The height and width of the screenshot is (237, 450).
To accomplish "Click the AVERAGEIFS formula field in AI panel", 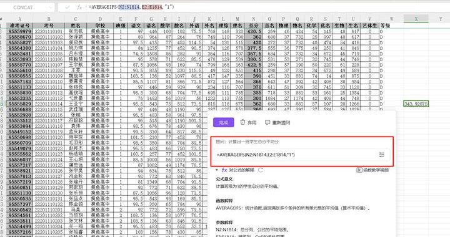I will [301, 155].
